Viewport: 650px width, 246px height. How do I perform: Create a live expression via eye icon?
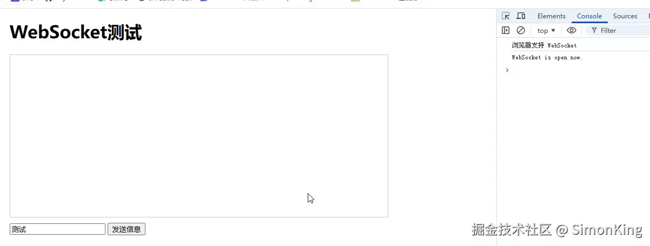click(572, 31)
